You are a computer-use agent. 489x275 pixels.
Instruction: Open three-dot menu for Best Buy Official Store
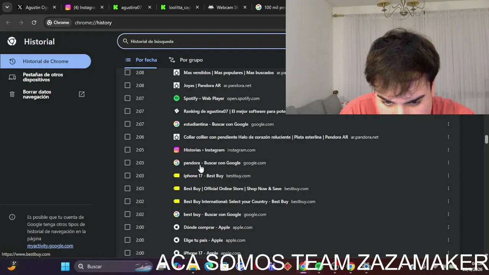448,188
